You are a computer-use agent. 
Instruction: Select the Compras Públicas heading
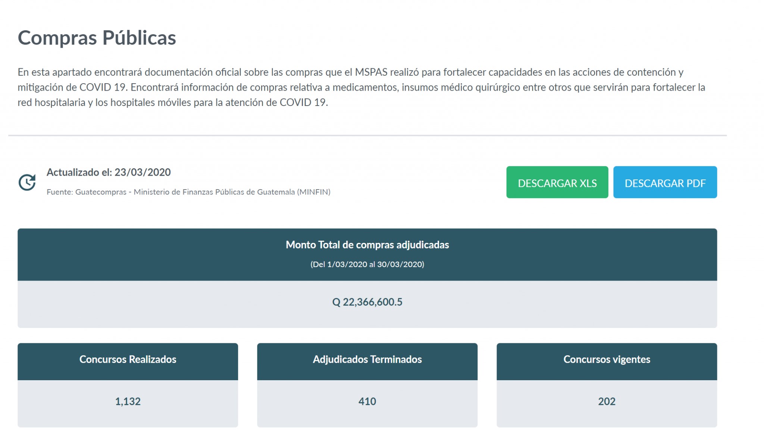point(97,38)
